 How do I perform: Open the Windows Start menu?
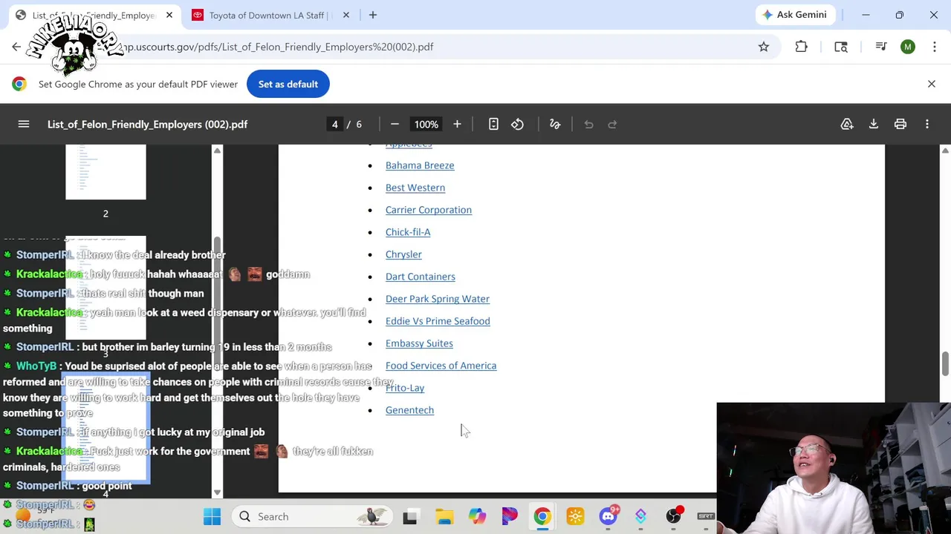click(212, 516)
